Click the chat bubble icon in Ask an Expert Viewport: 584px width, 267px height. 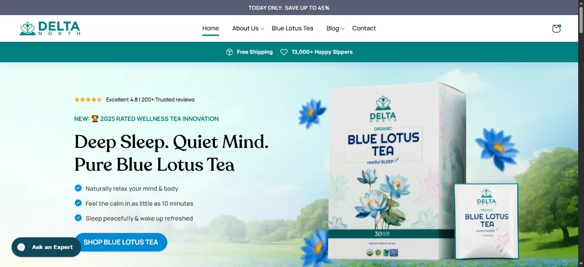point(21,247)
